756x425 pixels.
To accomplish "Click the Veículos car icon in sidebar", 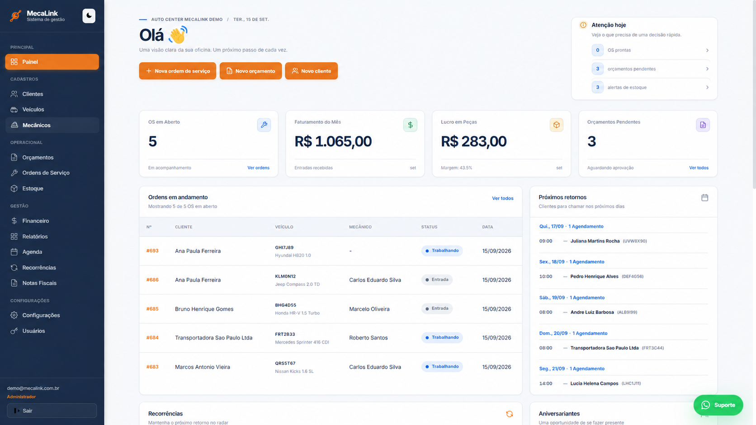I will (x=14, y=109).
